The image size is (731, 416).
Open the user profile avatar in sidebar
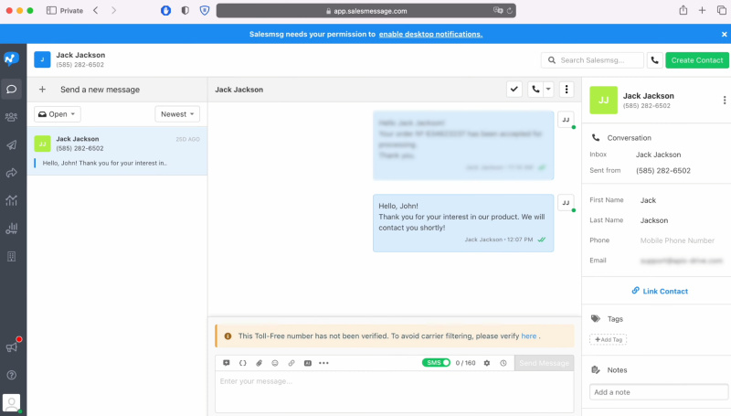pos(12,403)
